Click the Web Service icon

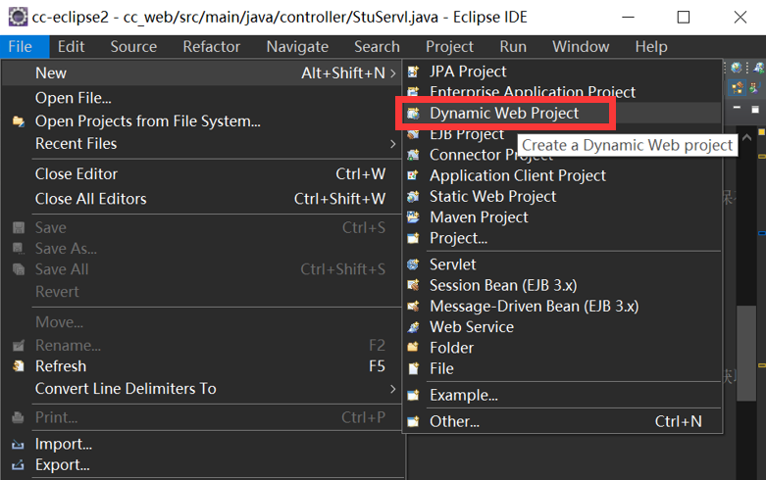click(x=414, y=327)
